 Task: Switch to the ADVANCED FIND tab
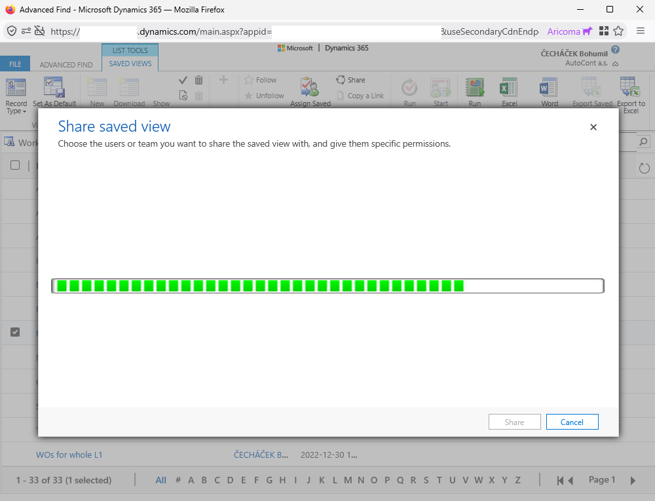tap(66, 65)
